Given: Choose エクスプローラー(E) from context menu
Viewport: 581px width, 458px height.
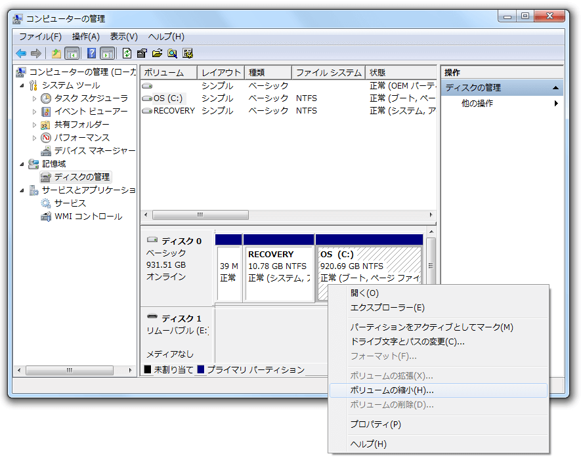Looking at the screenshot, I should point(438,308).
